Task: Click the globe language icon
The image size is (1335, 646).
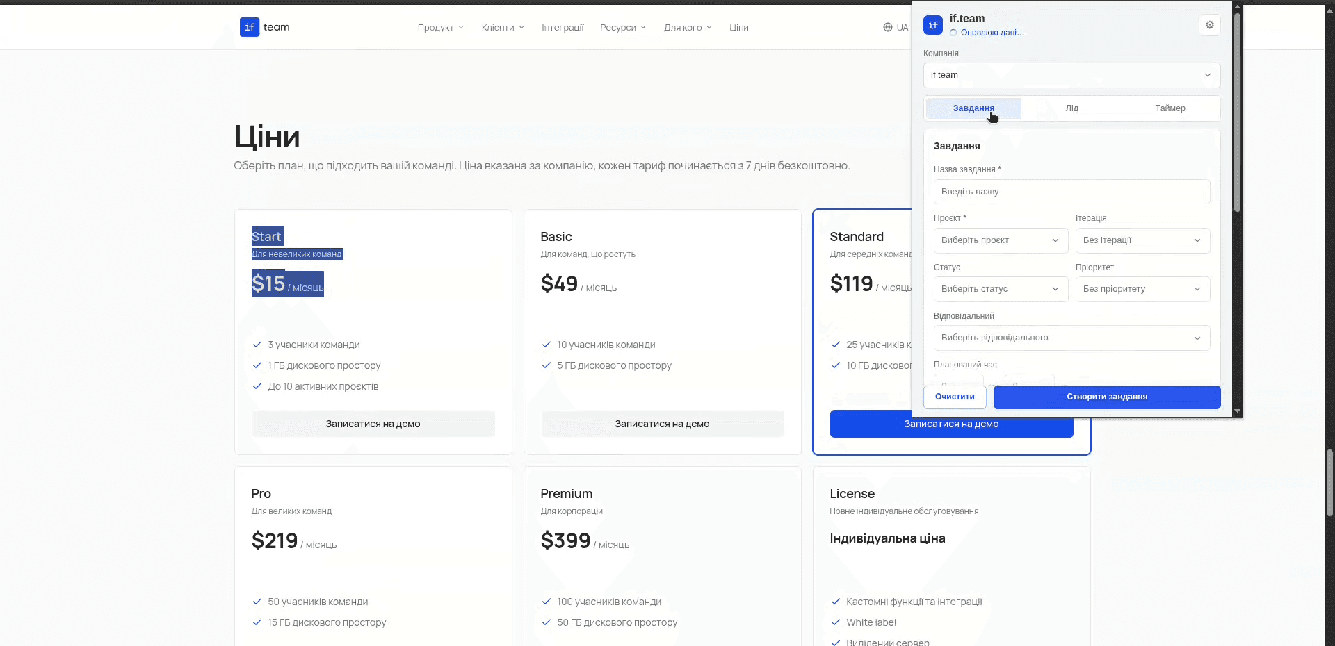Action: pos(888,28)
